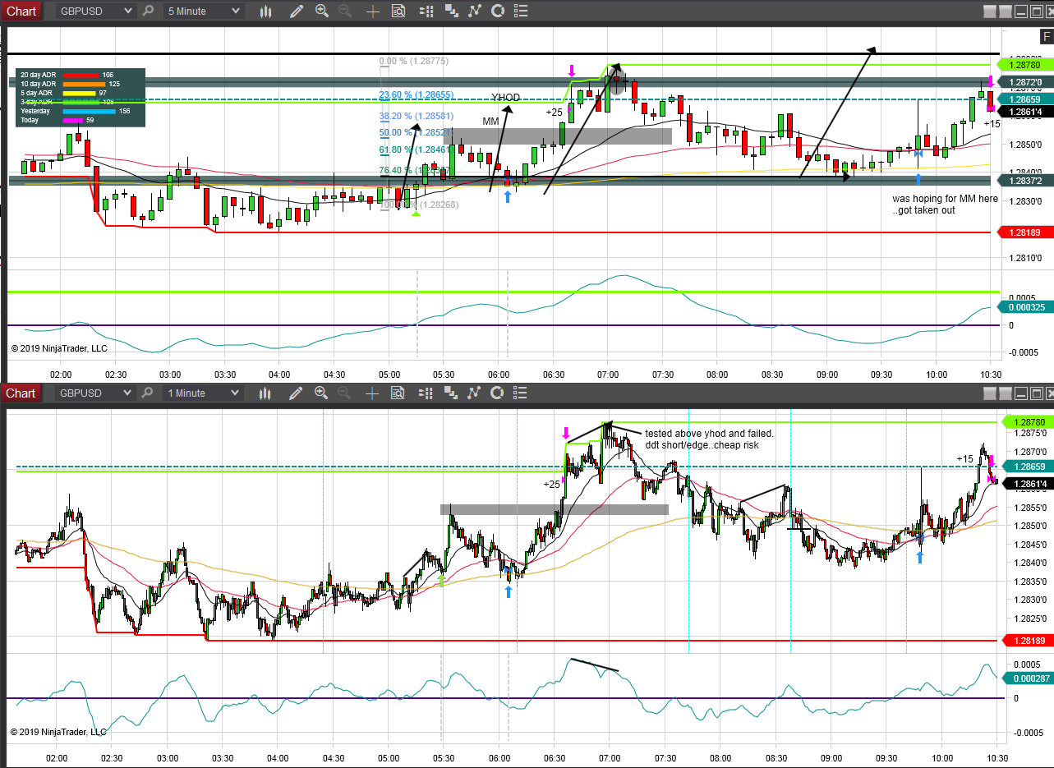
Task: Zoom out on the 5 Minute chart
Action: point(344,11)
